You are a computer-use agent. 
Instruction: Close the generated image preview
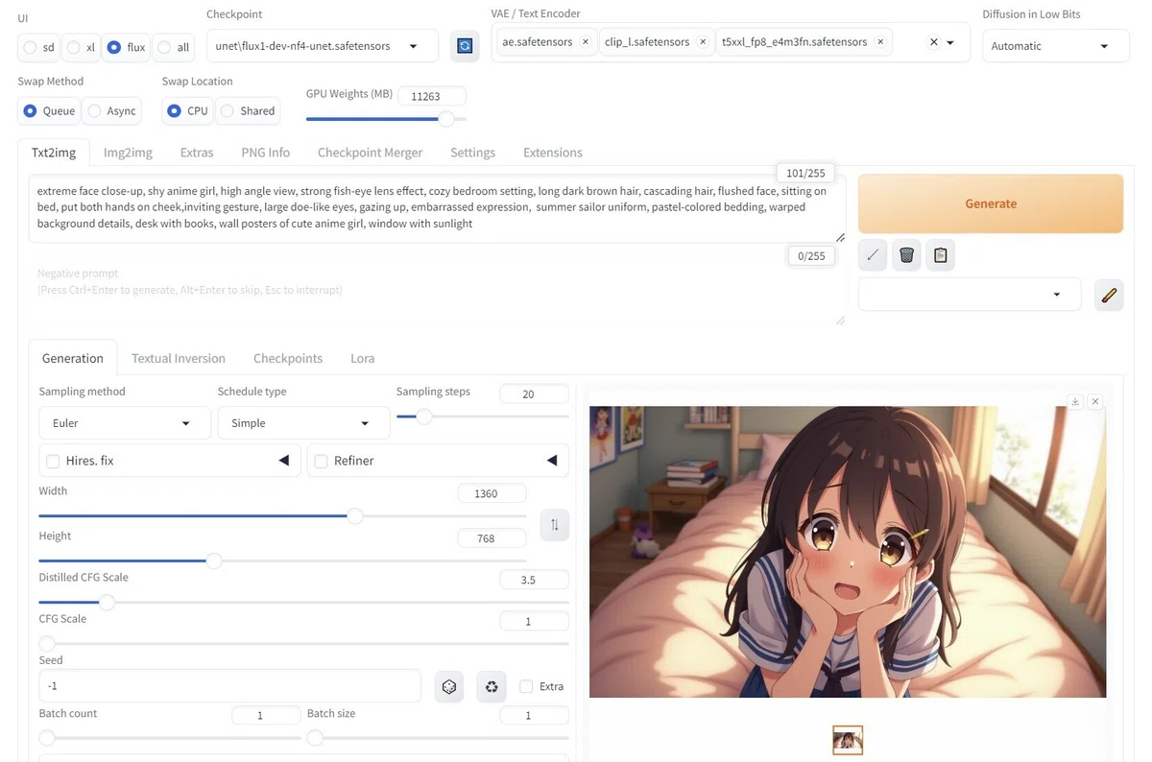click(x=1095, y=401)
